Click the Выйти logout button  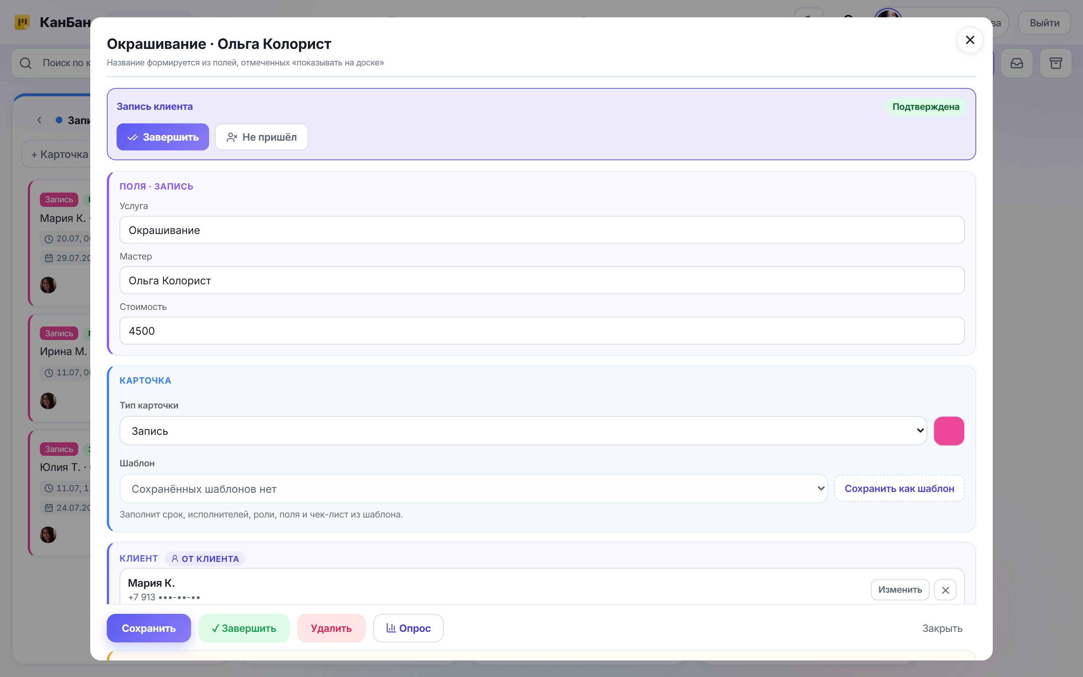coord(1045,23)
